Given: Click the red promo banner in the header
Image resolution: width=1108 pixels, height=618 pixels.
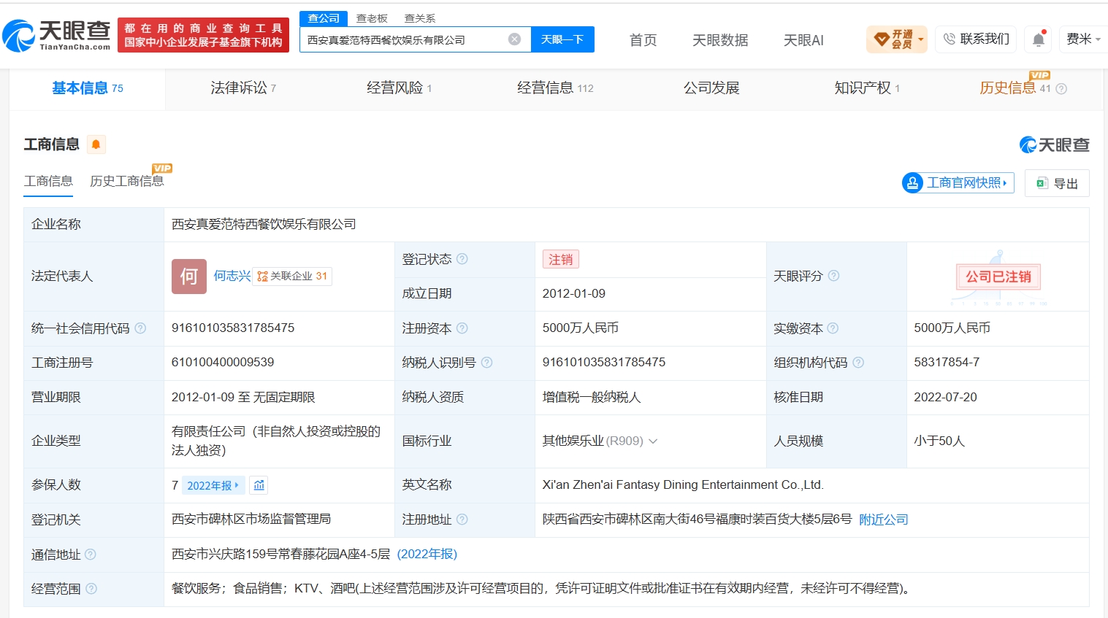Looking at the screenshot, I should (x=203, y=35).
